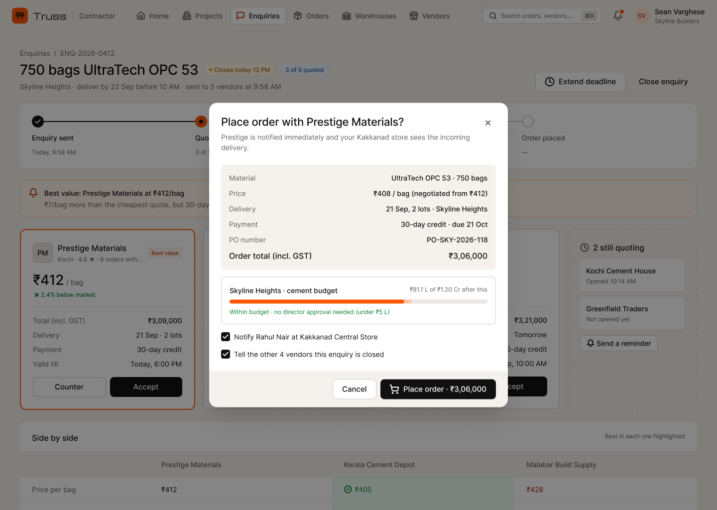Click Send a reminder button
717x510 pixels.
point(619,343)
